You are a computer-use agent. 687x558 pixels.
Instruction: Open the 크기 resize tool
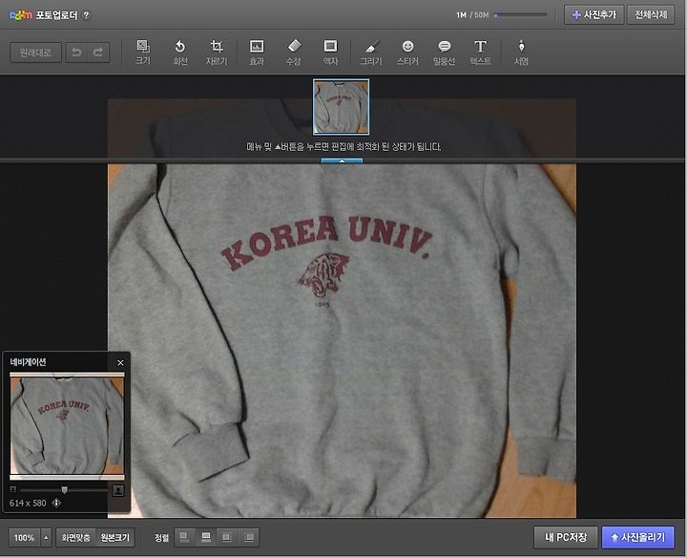click(143, 53)
